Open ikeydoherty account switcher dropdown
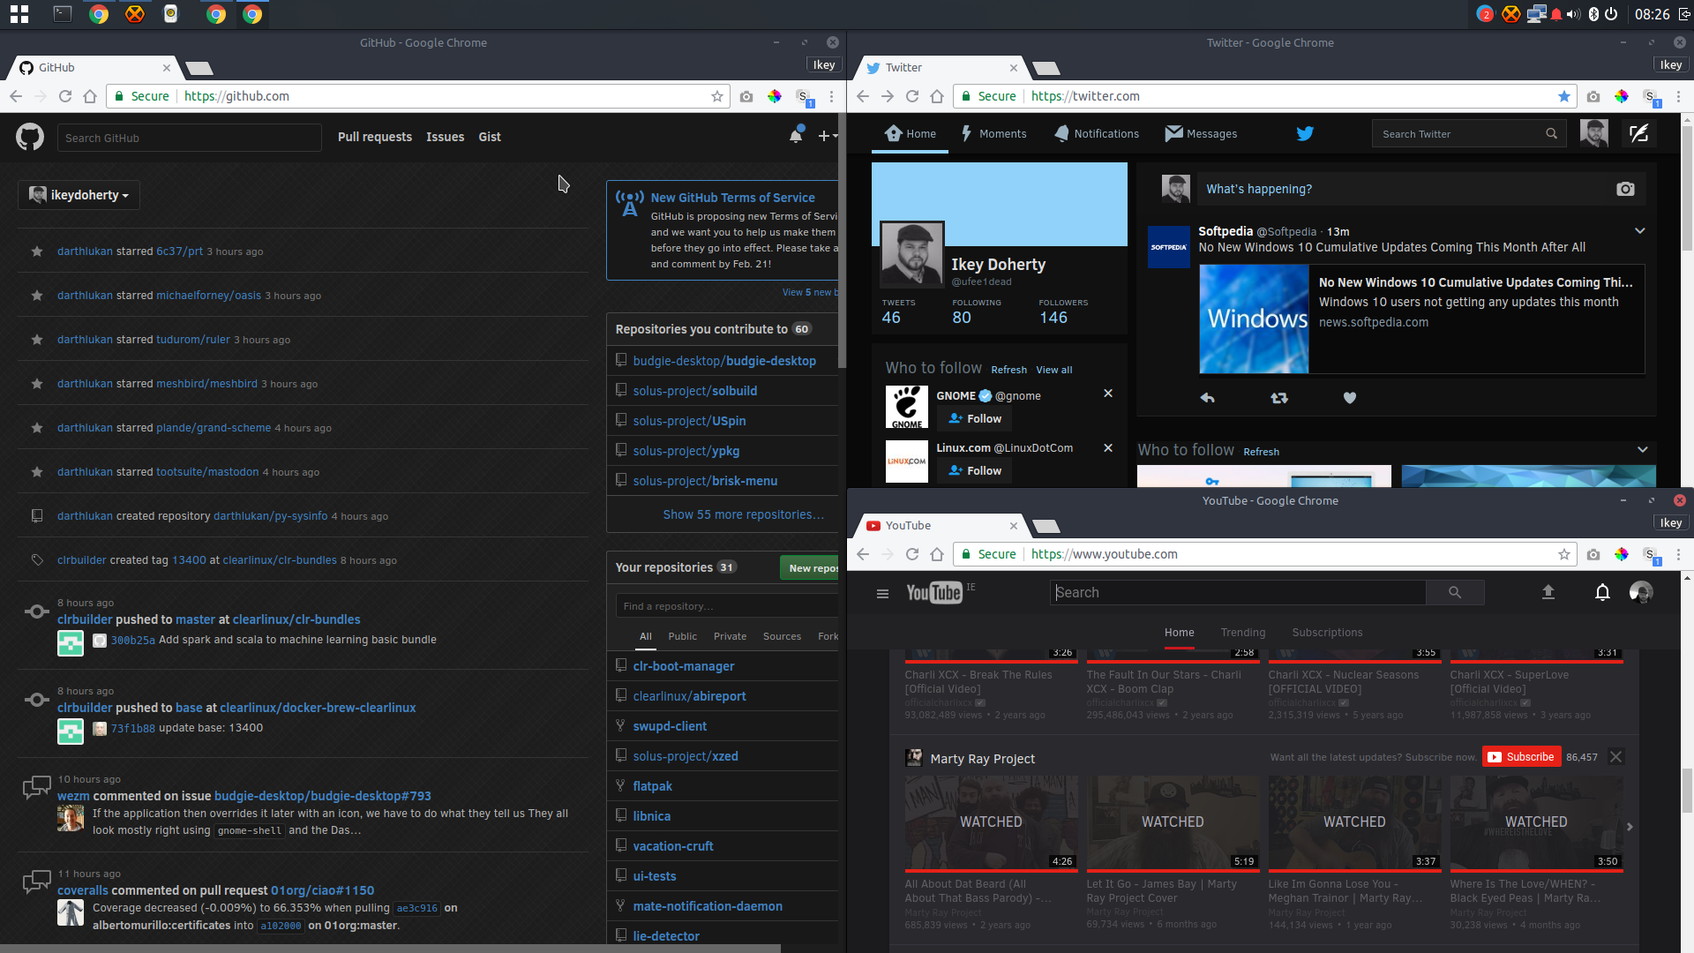 click(x=79, y=195)
